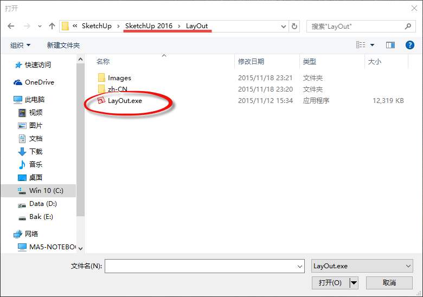
Task: Select SketchUp in the breadcrumb path
Action: click(97, 26)
